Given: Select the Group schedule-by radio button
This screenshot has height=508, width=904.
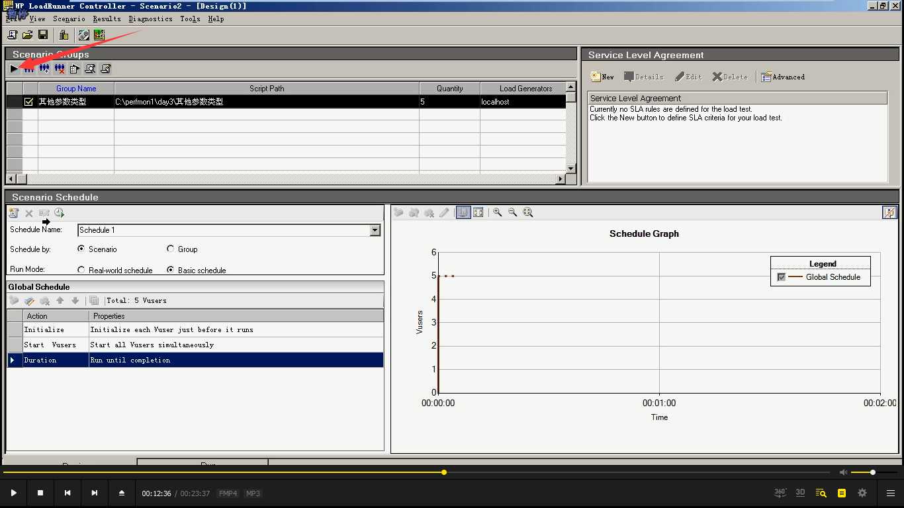Looking at the screenshot, I should 171,249.
